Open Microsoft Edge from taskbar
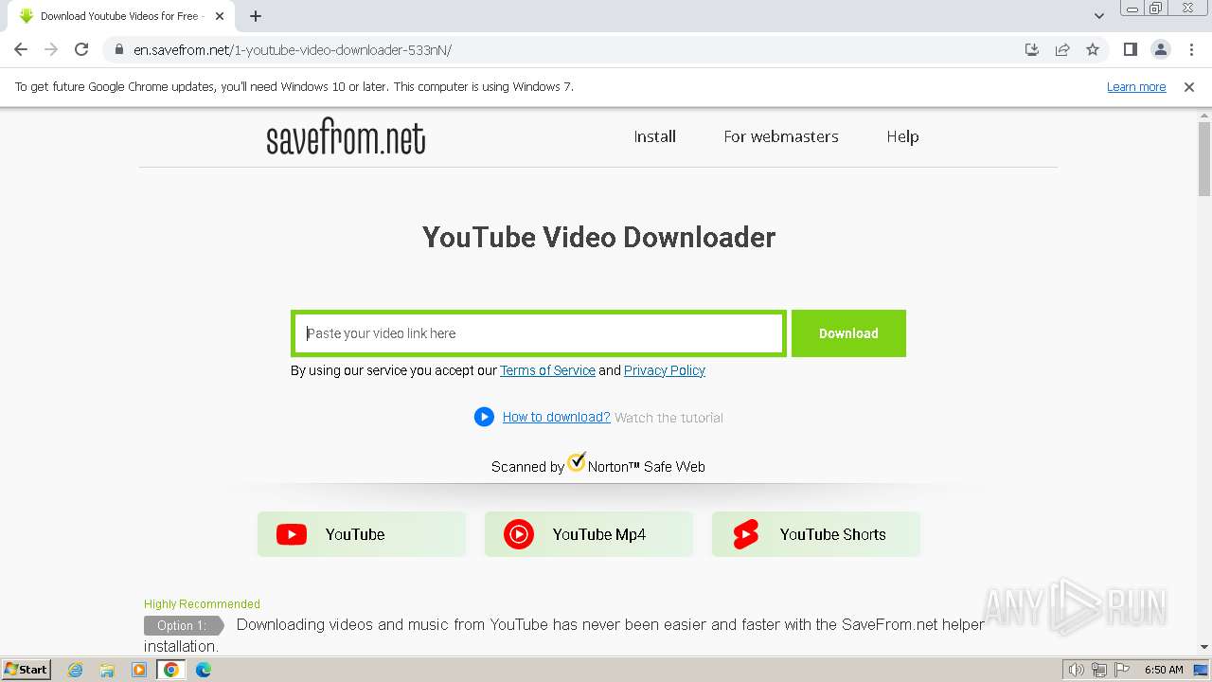This screenshot has width=1212, height=682. click(204, 670)
